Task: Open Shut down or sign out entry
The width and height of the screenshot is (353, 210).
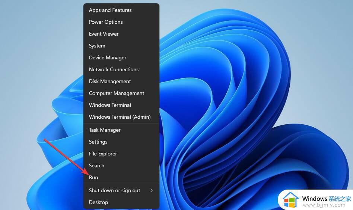Action: pos(121,191)
